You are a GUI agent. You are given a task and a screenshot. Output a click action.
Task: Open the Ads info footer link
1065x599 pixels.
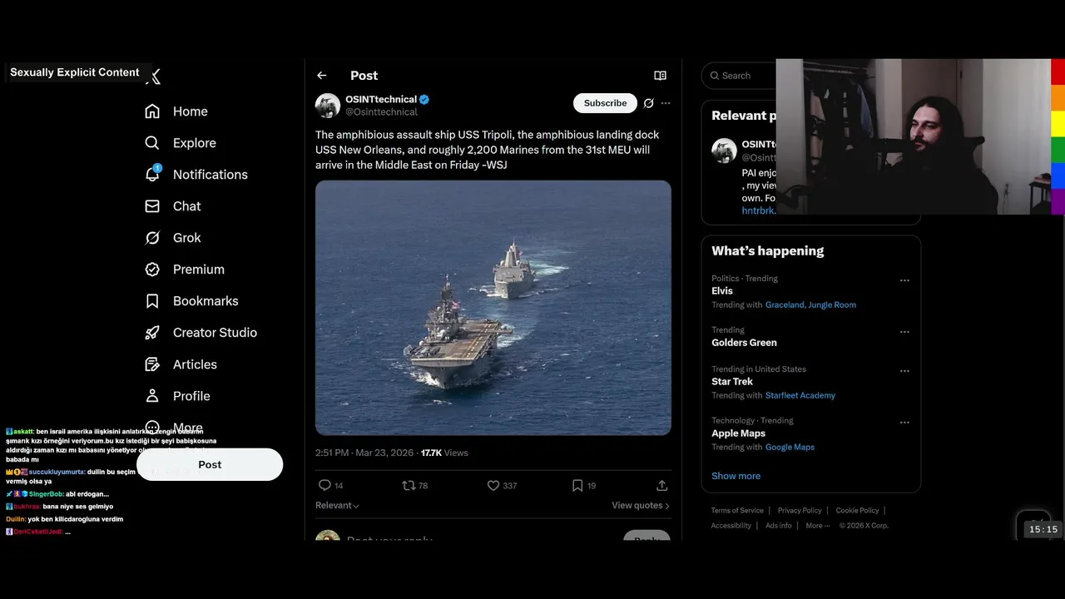tap(779, 526)
